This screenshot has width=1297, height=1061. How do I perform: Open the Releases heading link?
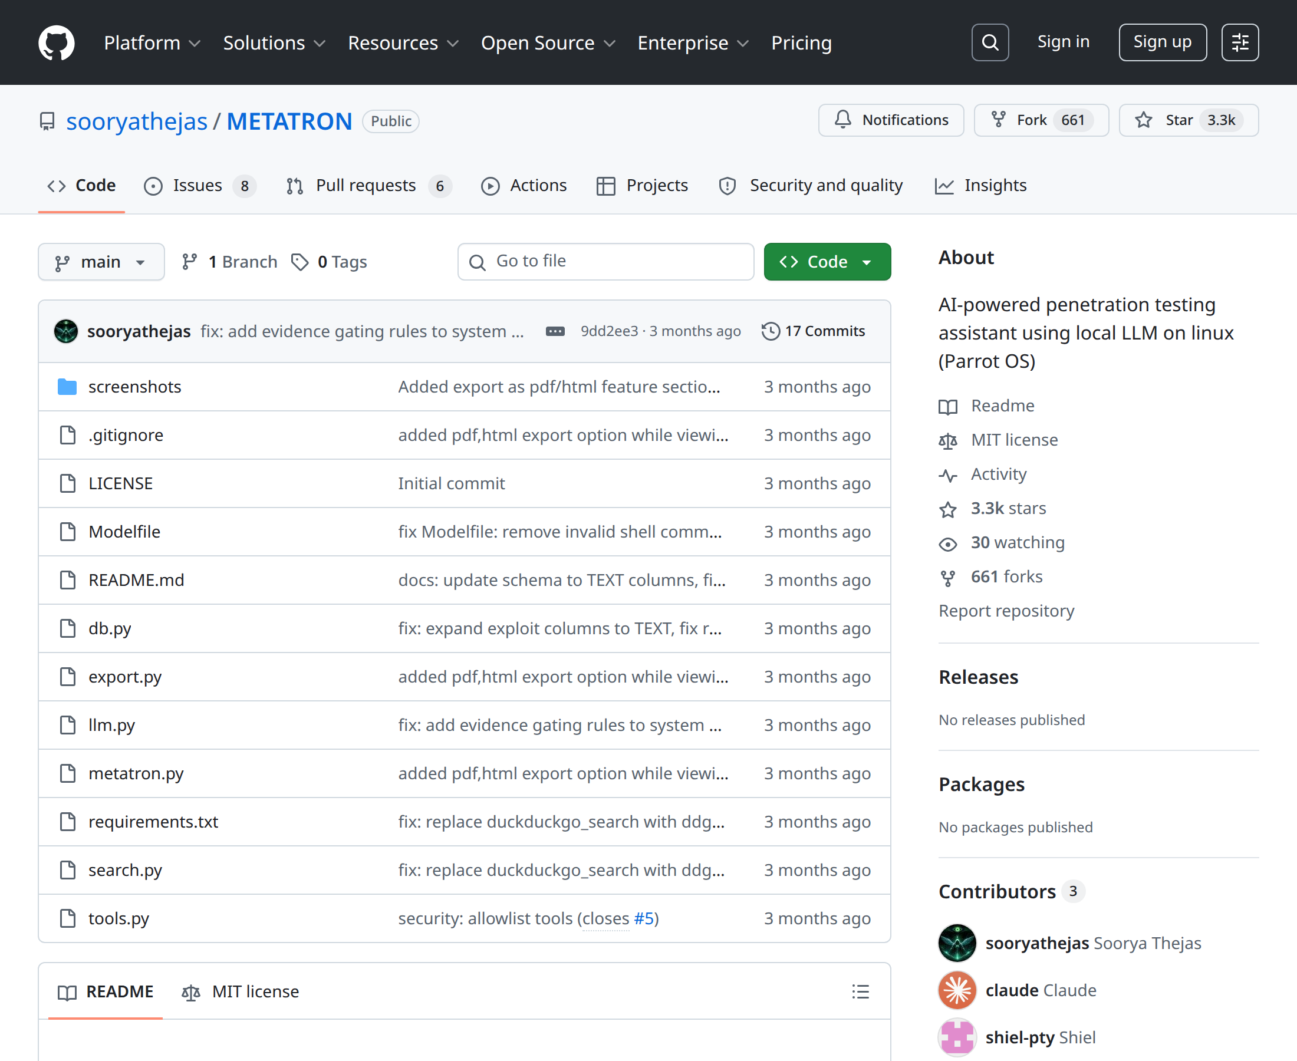pyautogui.click(x=979, y=677)
